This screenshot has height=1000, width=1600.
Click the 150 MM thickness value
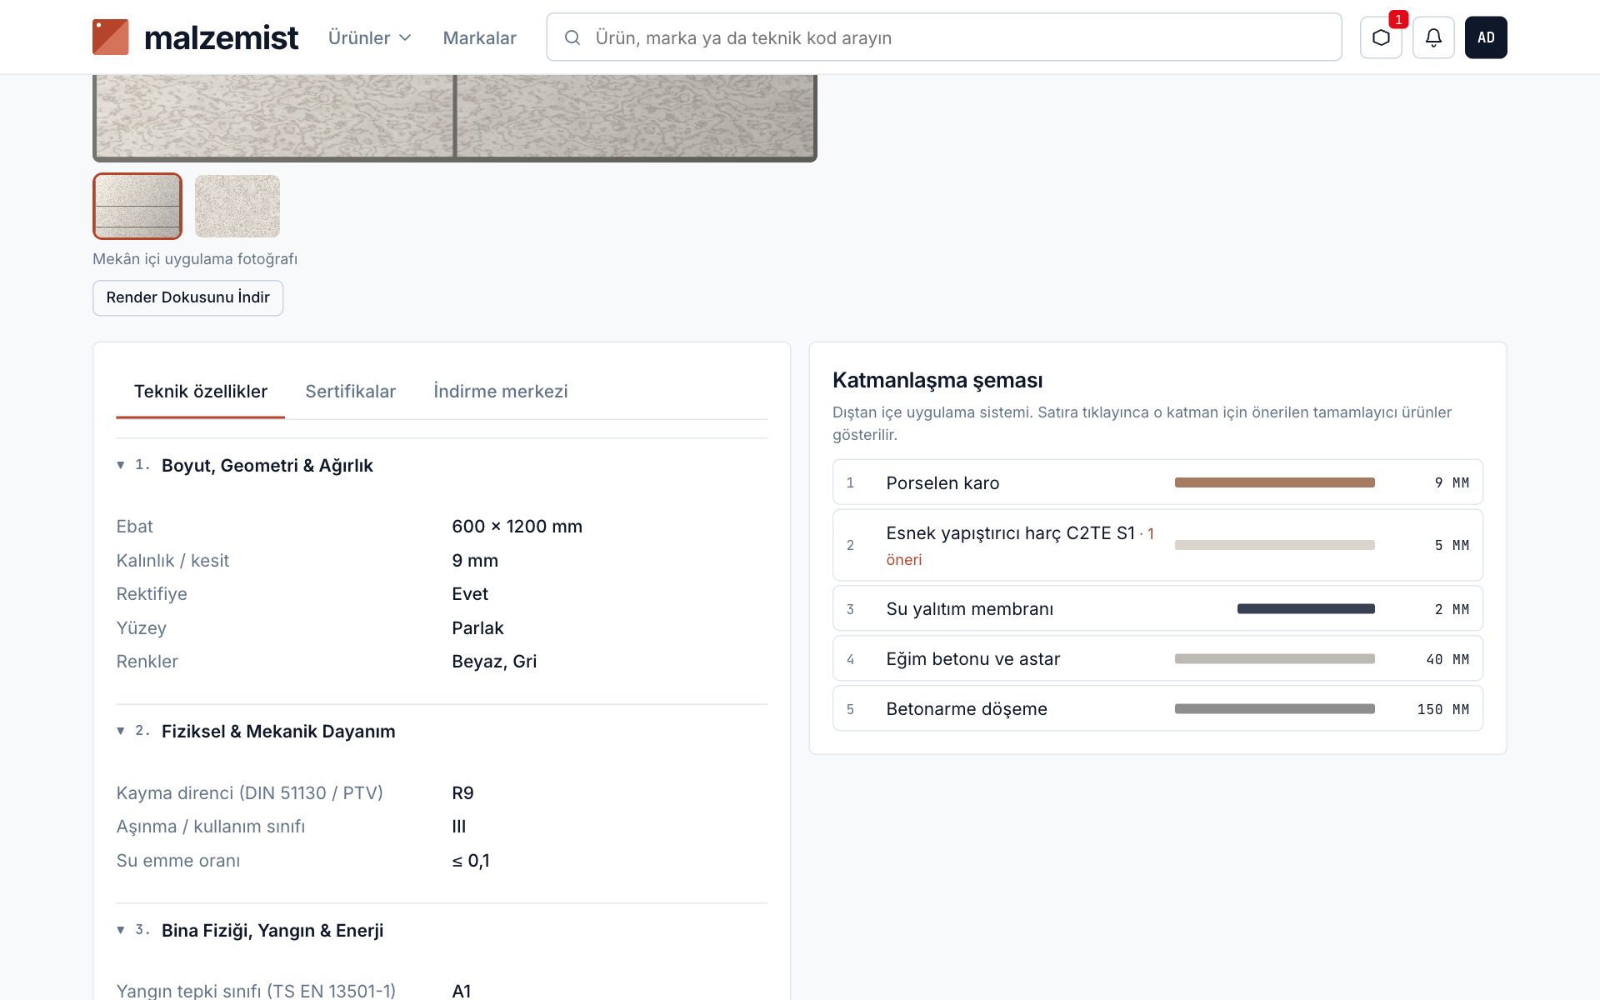[1442, 709]
